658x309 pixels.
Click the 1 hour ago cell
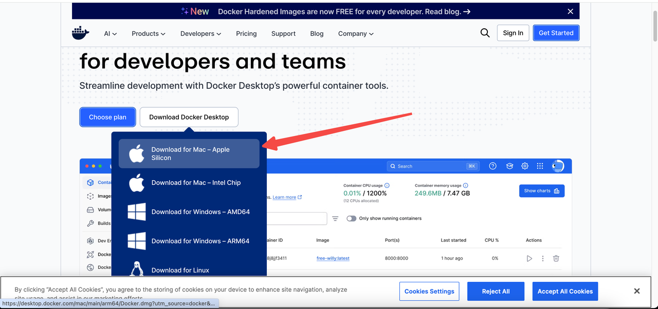tap(452, 258)
